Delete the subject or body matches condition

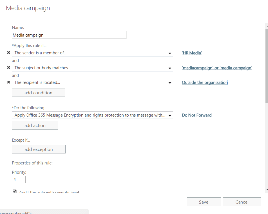click(8, 67)
